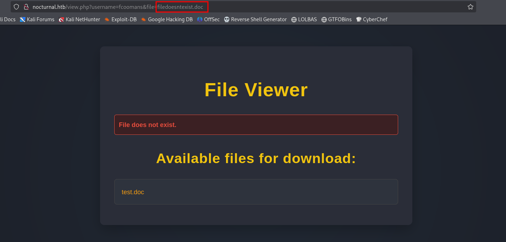Open the GTFOBins bookmark

[336, 19]
